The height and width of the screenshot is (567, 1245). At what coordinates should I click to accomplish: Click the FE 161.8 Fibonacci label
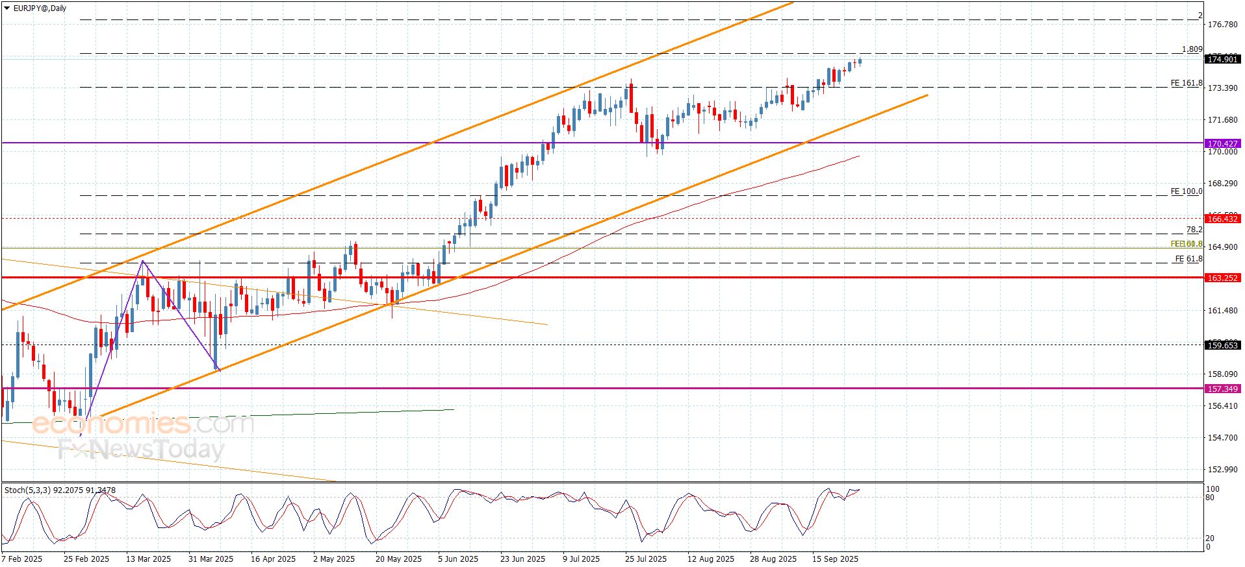[x=1187, y=83]
